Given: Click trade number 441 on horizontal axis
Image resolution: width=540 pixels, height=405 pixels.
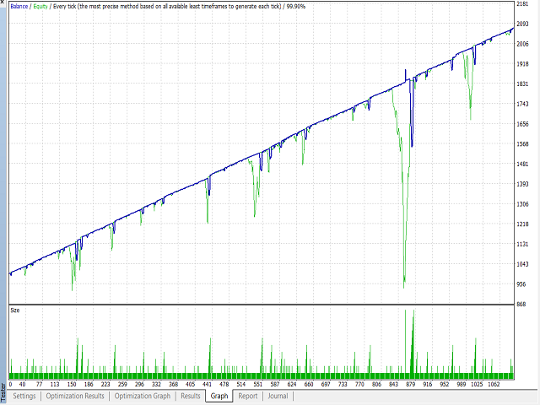Looking at the screenshot, I should point(207,384).
